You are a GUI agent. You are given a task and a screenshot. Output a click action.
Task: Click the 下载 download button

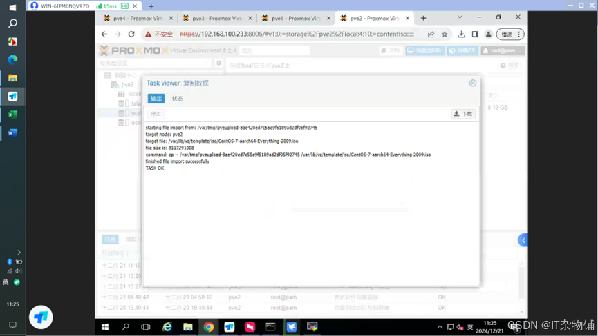463,114
